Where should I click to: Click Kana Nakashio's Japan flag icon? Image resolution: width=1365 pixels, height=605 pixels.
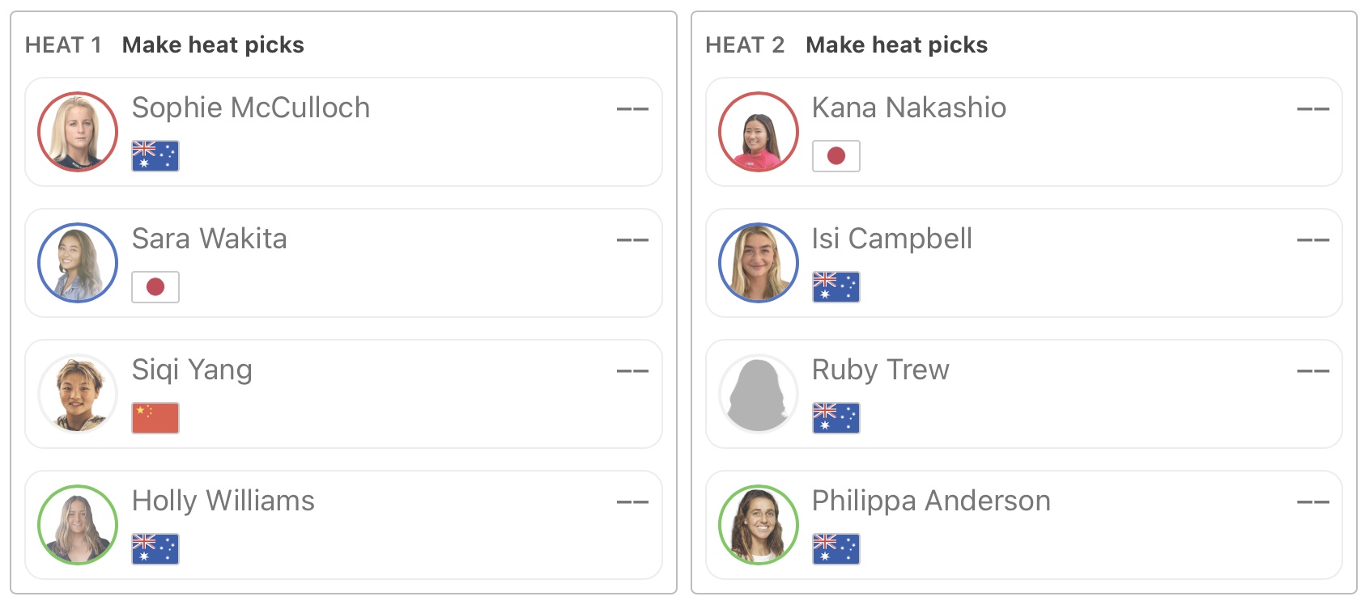[836, 156]
